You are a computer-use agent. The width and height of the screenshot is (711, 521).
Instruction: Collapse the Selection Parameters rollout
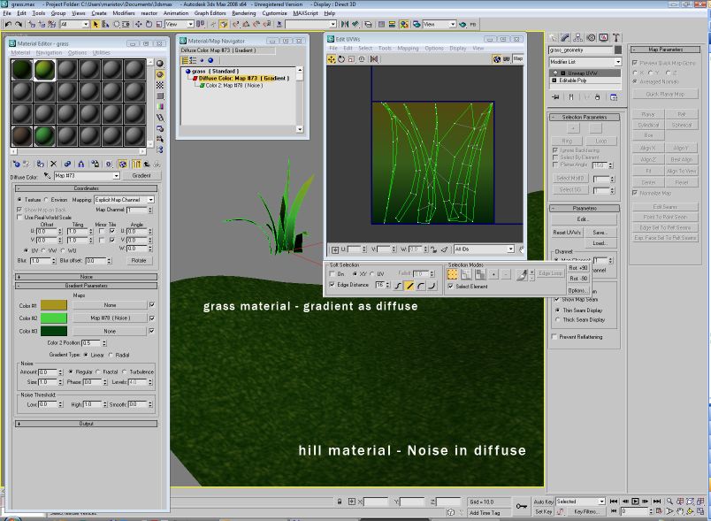pyautogui.click(x=585, y=117)
